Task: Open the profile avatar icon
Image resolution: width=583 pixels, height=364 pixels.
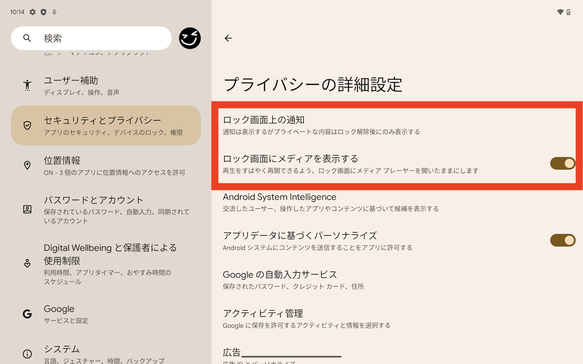Action: coord(190,38)
